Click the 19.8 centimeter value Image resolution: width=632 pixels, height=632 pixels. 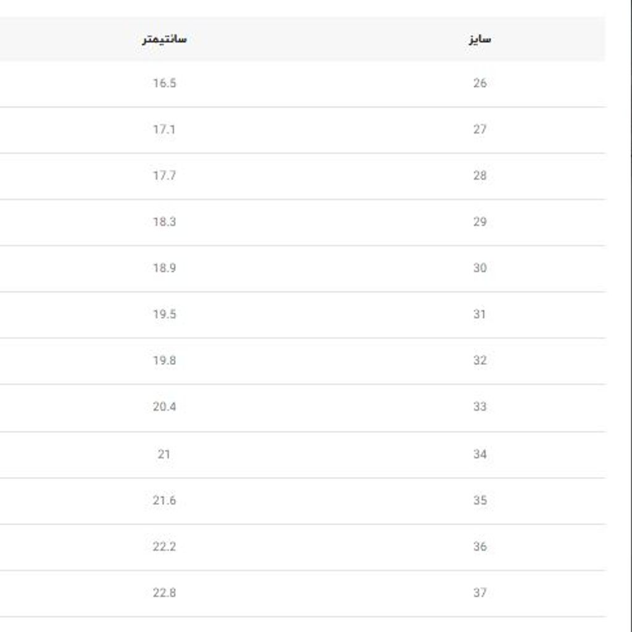(x=164, y=360)
